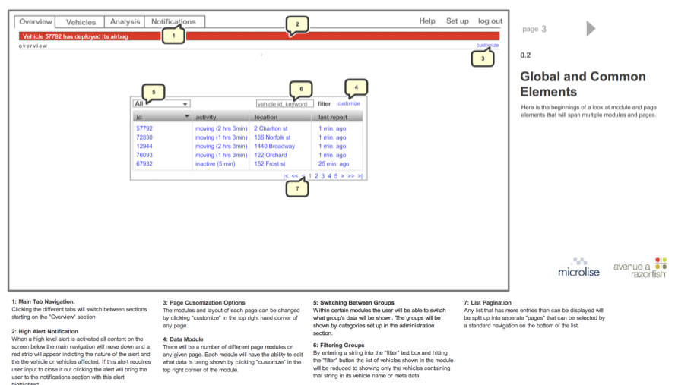The image size is (675, 385).
Task: Click activity for vehicle 57792
Action: [221, 128]
